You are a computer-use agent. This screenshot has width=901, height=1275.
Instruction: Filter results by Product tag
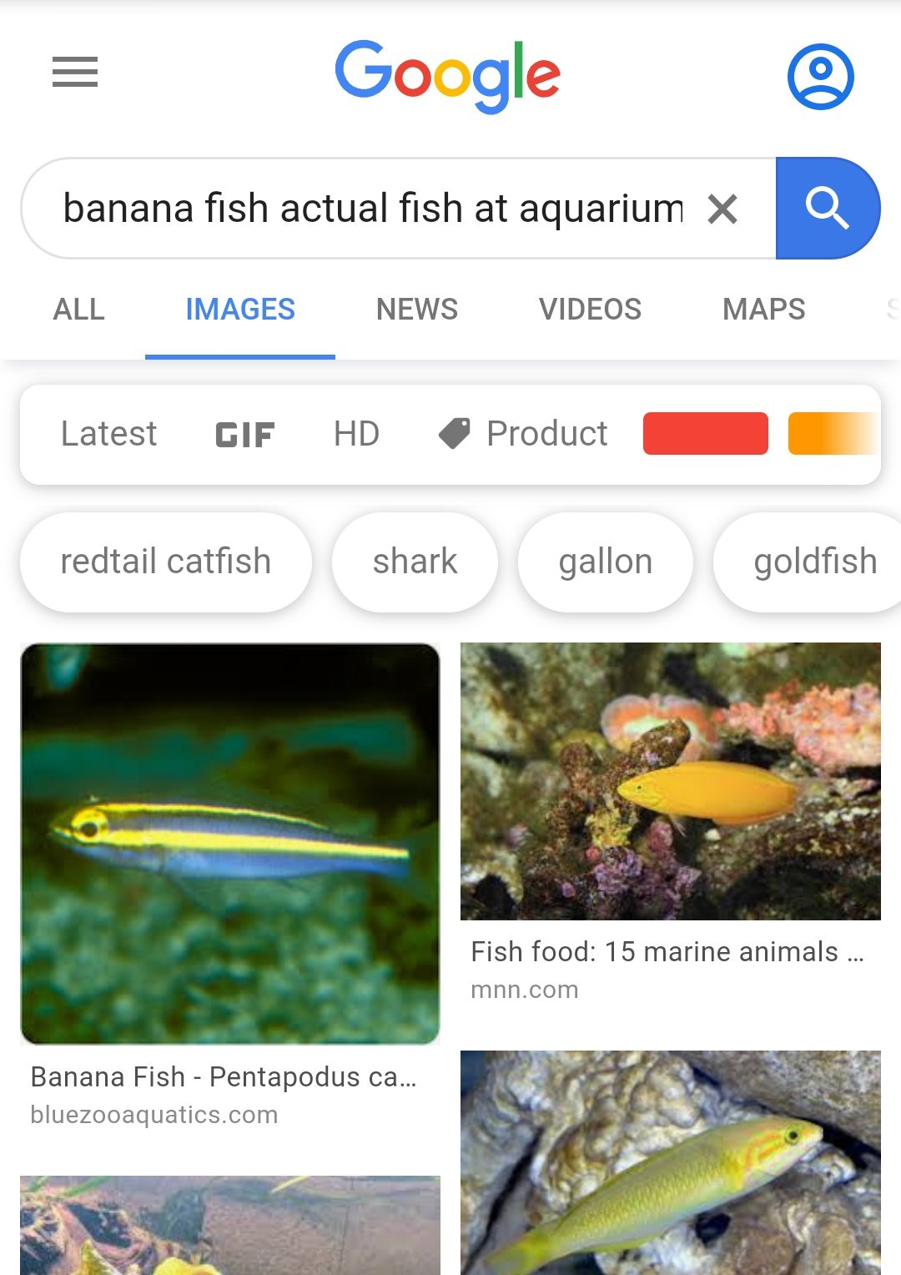pyautogui.click(x=524, y=434)
